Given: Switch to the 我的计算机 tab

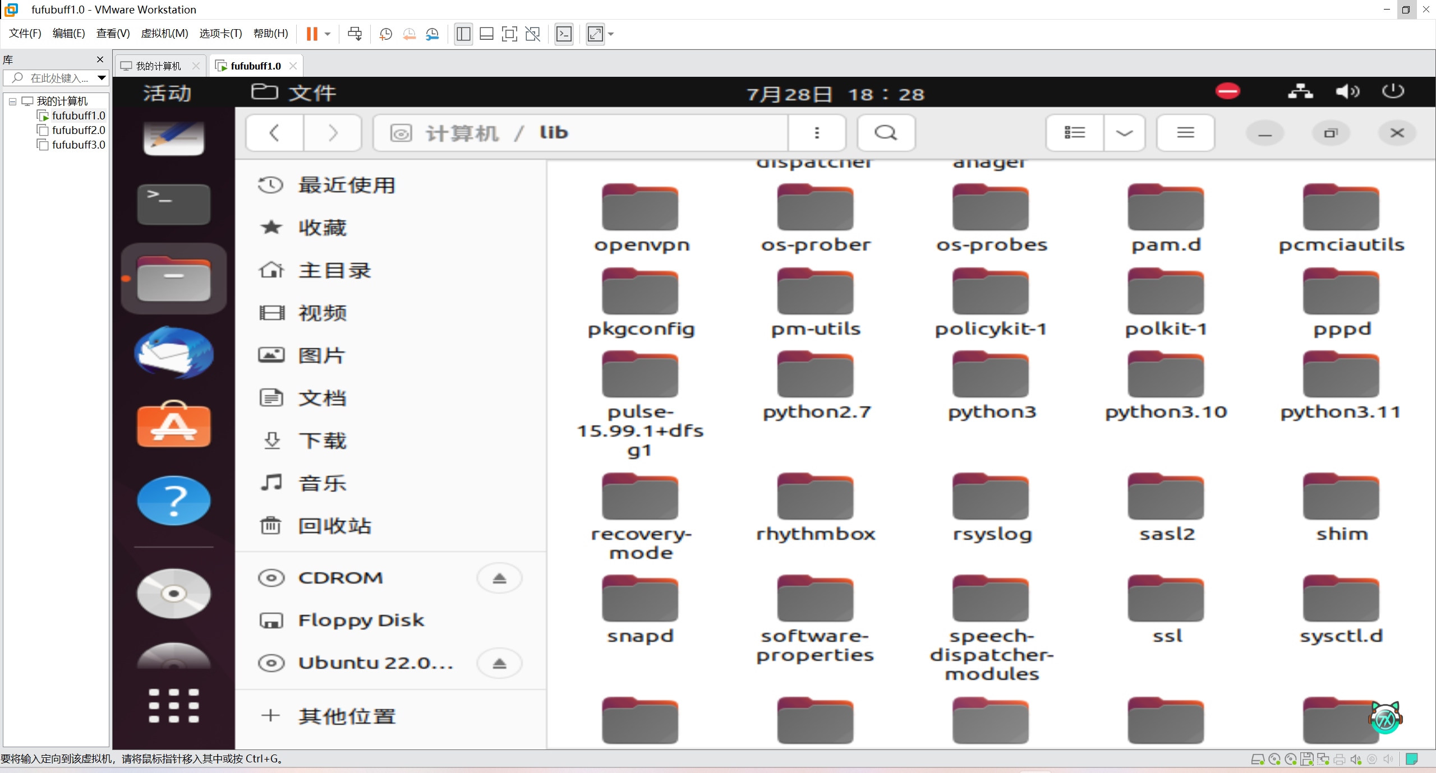Looking at the screenshot, I should [x=158, y=66].
